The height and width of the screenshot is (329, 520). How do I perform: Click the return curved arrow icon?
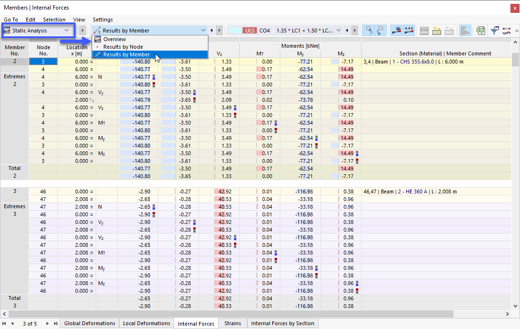pyautogui.click(x=380, y=30)
